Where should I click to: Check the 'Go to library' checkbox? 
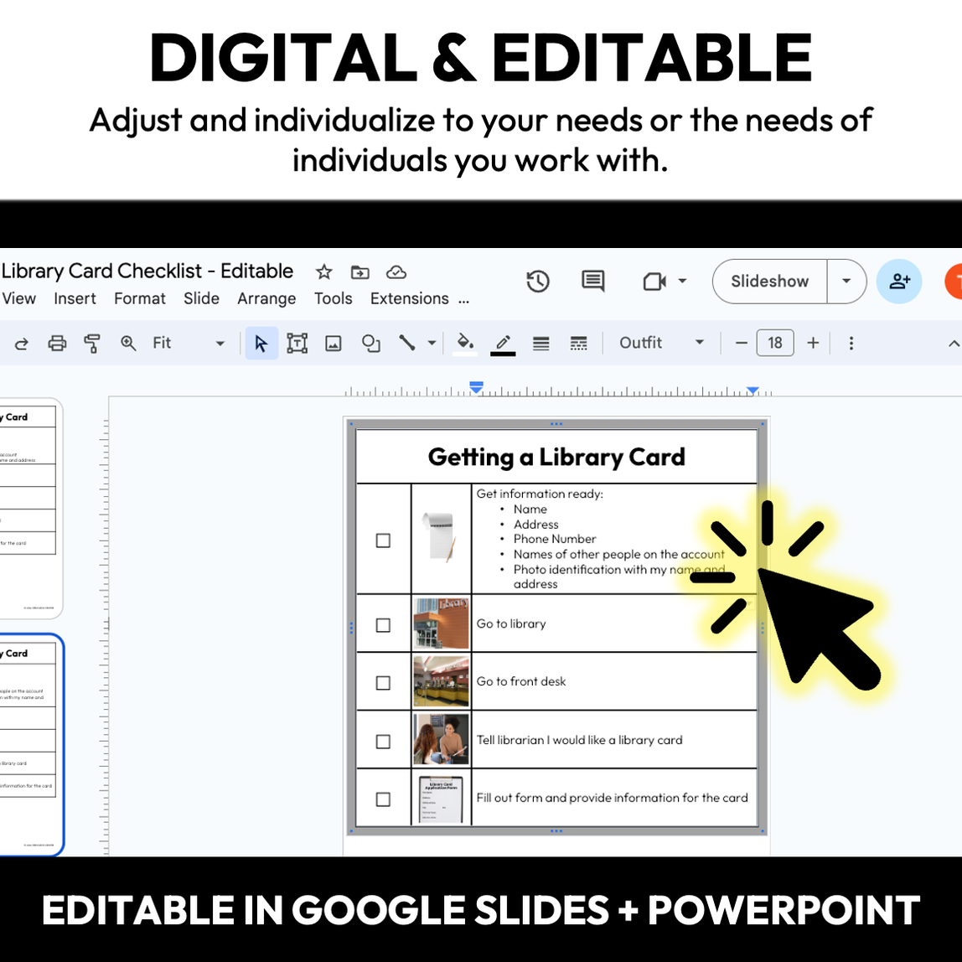click(x=383, y=624)
